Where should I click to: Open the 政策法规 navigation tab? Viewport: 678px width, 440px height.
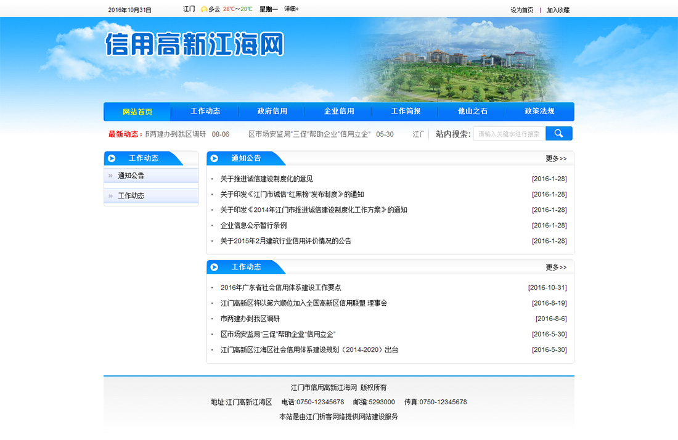coord(539,112)
